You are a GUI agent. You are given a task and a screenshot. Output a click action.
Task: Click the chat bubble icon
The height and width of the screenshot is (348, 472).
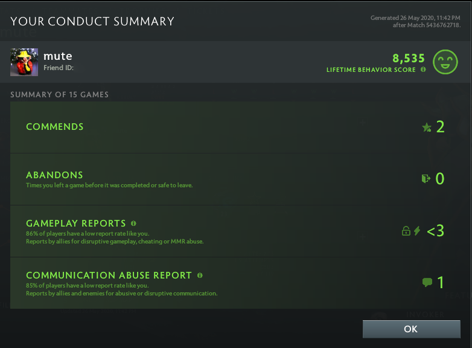[x=427, y=282]
